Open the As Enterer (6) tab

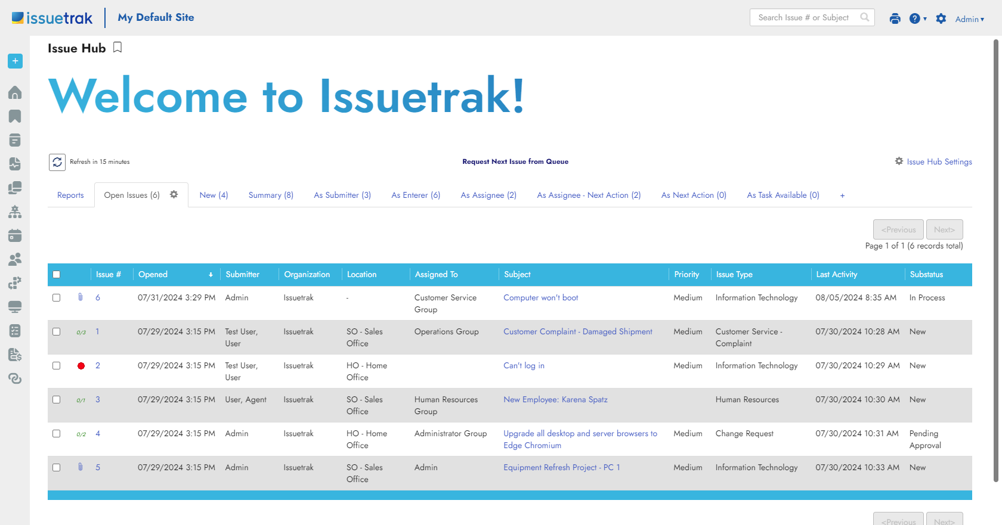click(416, 195)
